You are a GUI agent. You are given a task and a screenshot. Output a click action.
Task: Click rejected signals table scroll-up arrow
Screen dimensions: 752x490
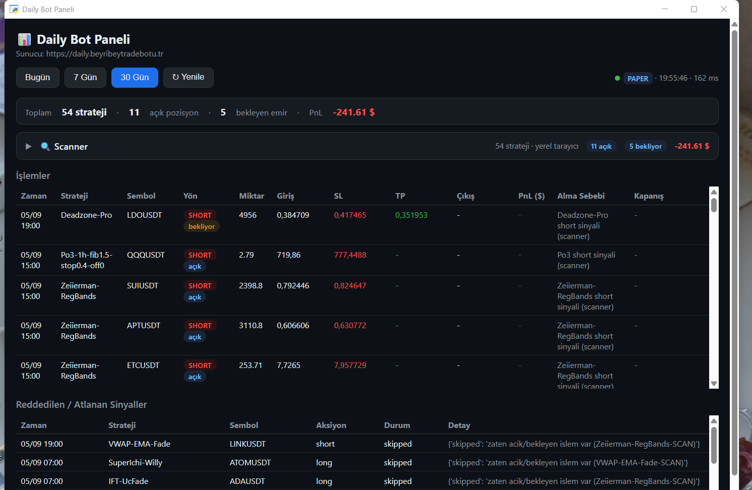pos(714,420)
